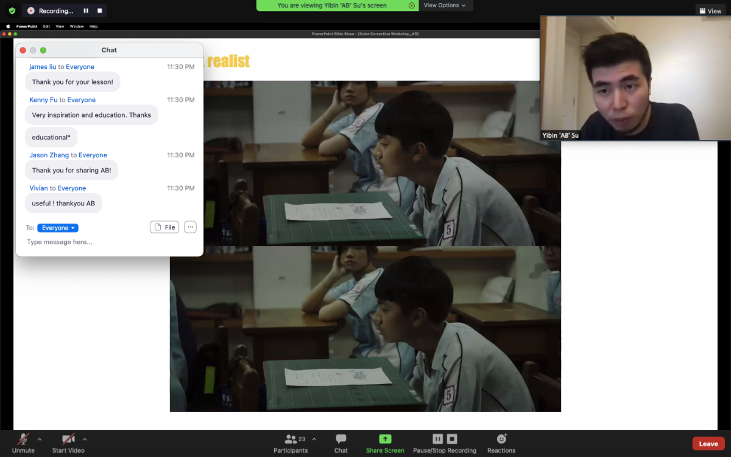This screenshot has height=457, width=731.
Task: Click the green Share Screen button
Action: click(385, 443)
